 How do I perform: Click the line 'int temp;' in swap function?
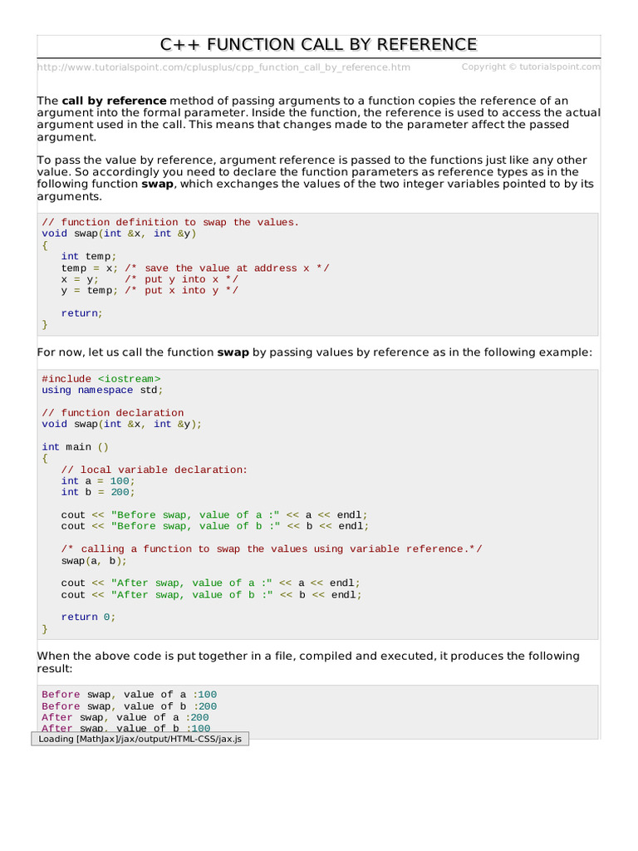click(88, 256)
